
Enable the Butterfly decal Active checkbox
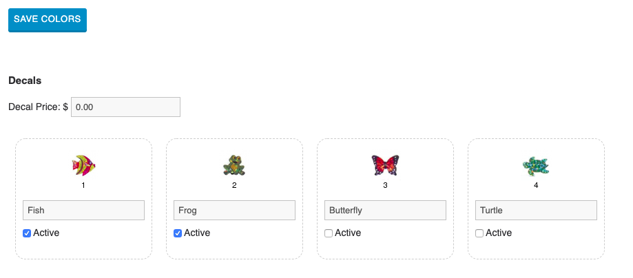329,233
